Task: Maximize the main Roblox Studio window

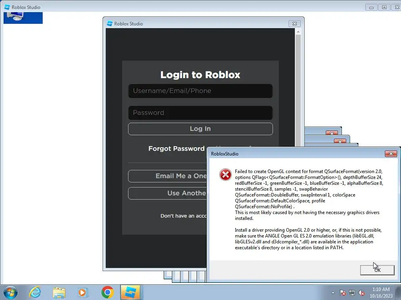Action: [384, 7]
